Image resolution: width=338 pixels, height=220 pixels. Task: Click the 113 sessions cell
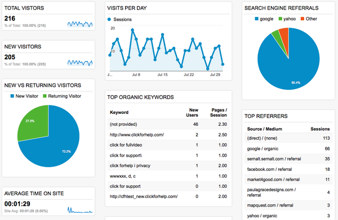tap(326, 138)
